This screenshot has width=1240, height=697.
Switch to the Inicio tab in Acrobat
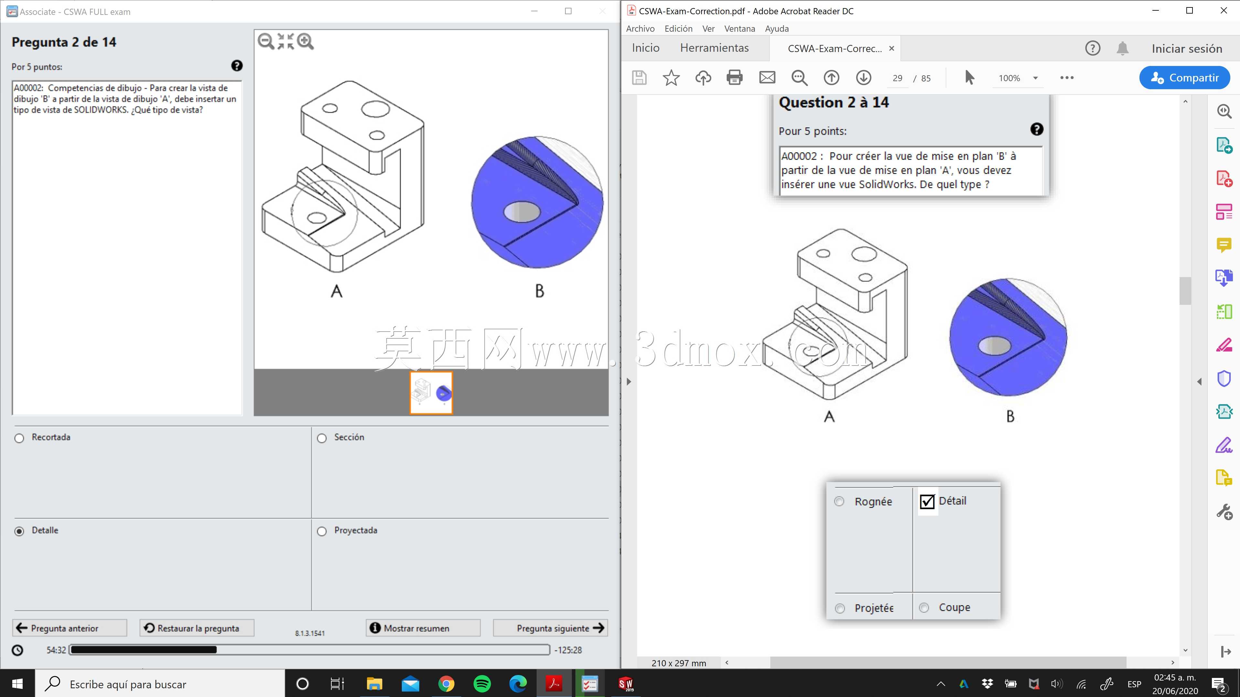coord(646,48)
